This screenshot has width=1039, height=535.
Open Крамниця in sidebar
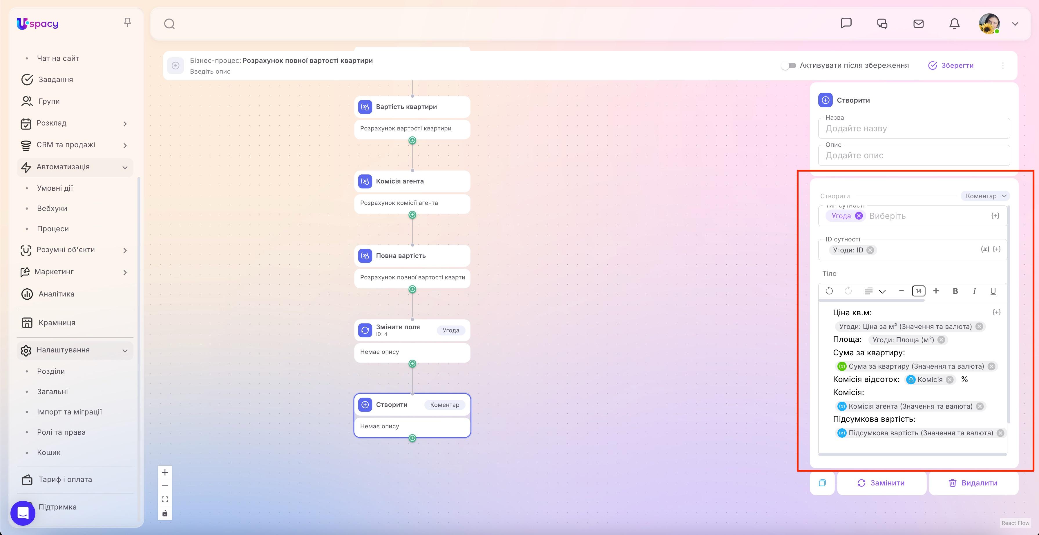(57, 323)
